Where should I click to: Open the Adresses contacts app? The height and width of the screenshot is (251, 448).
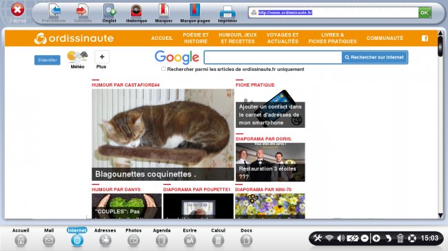pos(105,237)
